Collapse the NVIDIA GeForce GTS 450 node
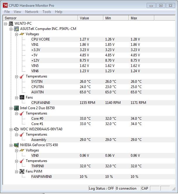The width and height of the screenshot is (178, 194). pyautogui.click(x=11, y=145)
